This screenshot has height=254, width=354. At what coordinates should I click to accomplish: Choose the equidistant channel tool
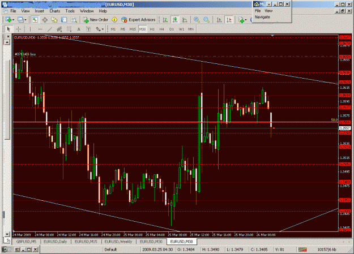click(59, 29)
